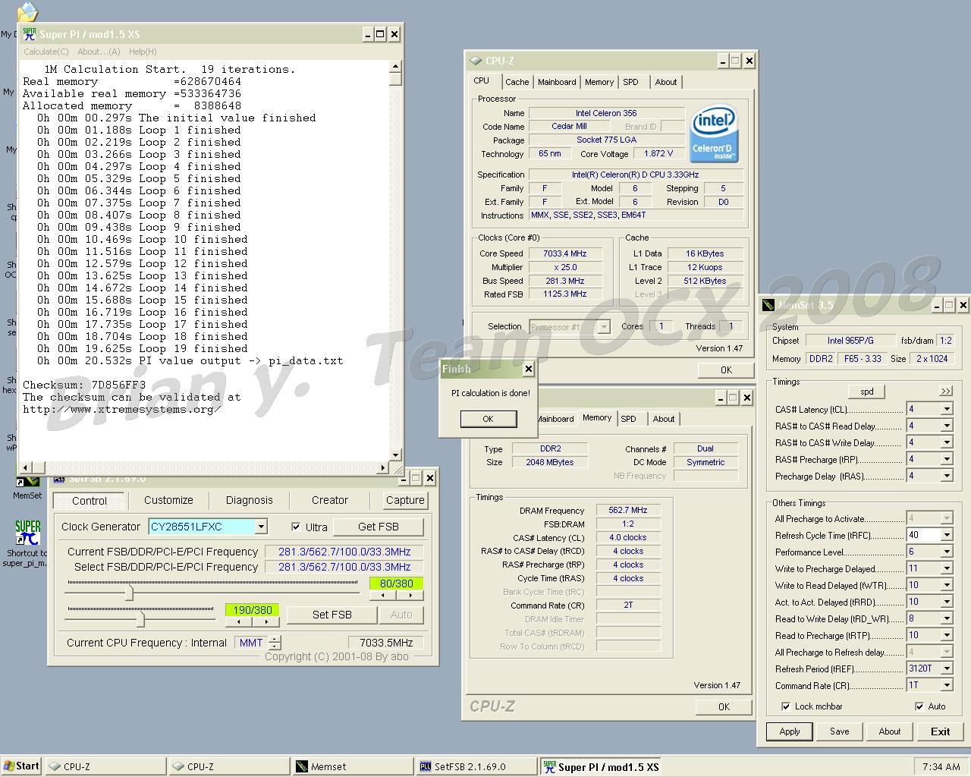The image size is (971, 777).
Task: Expand the Performance Level dropdown
Action: pyautogui.click(x=946, y=552)
